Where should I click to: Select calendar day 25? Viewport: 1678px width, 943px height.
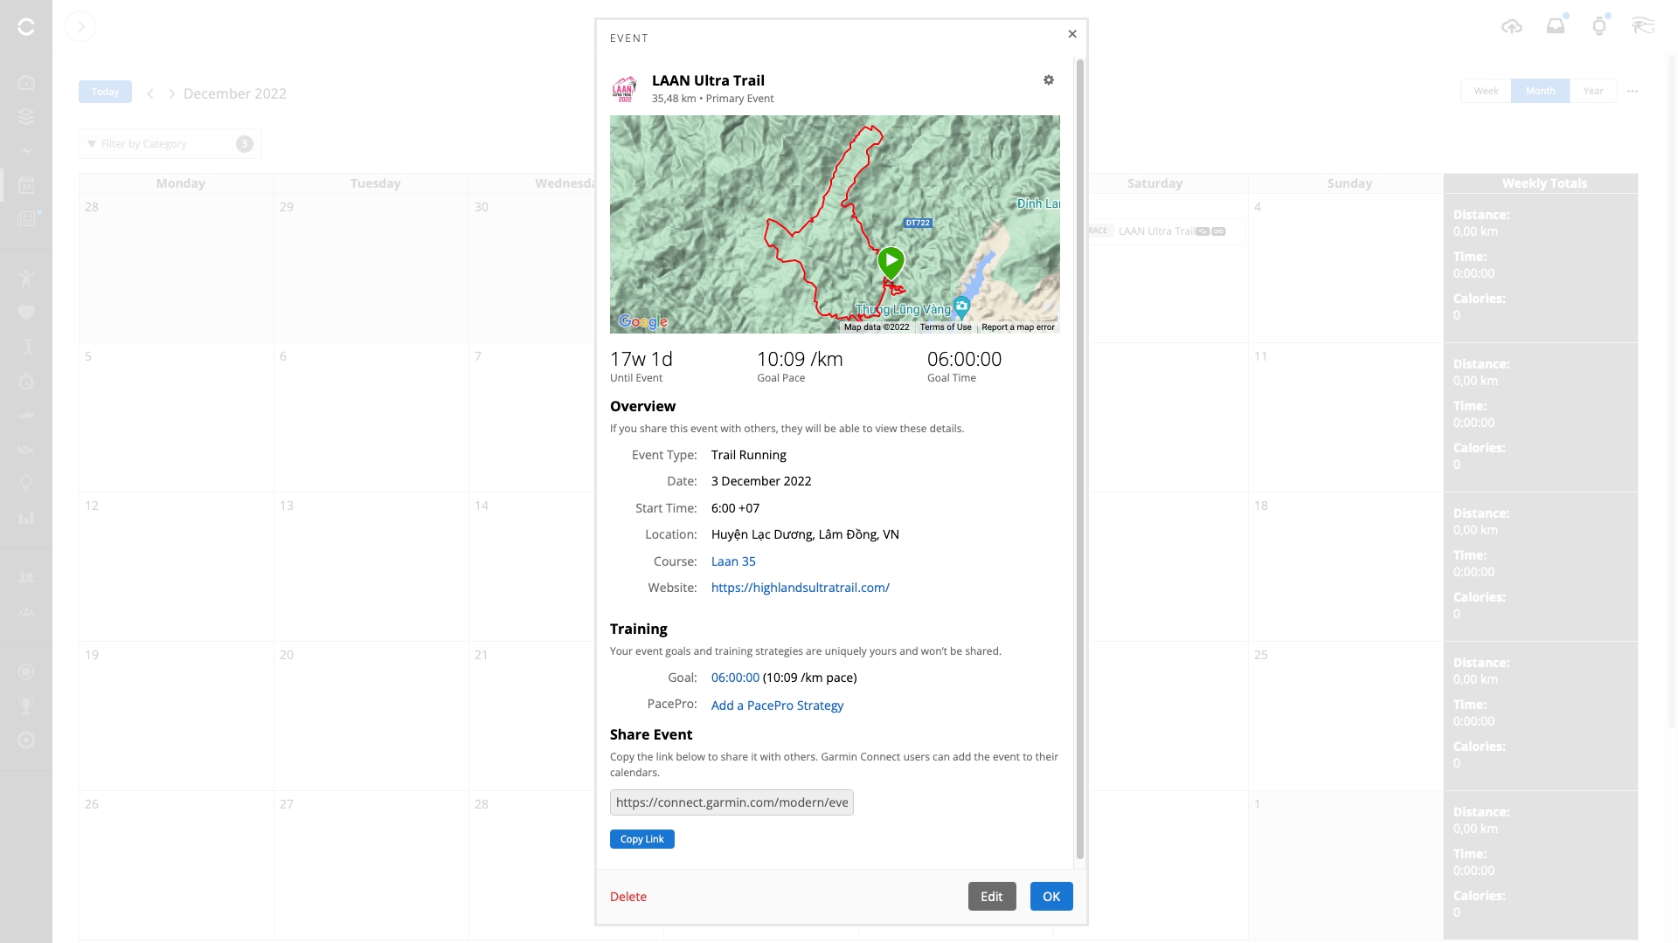pyautogui.click(x=1345, y=715)
